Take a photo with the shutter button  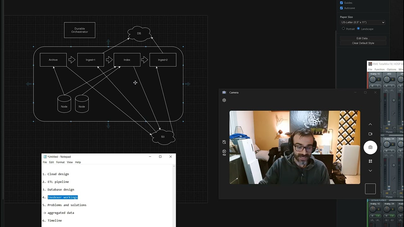pyautogui.click(x=370, y=147)
